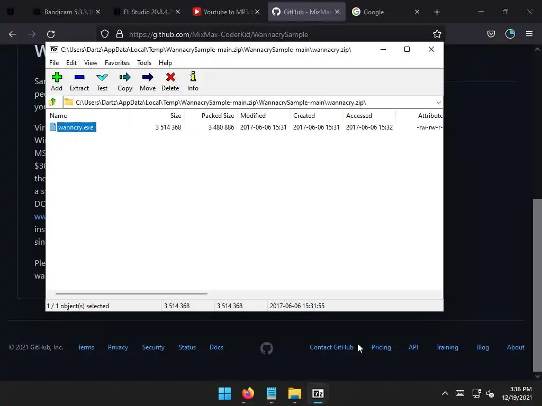Click the tracking protection shield icon

coord(105,34)
